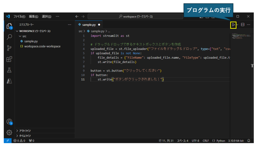Run the Python file with play button

pyautogui.click(x=234, y=25)
